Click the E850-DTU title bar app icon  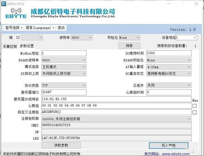tap(4, 4)
